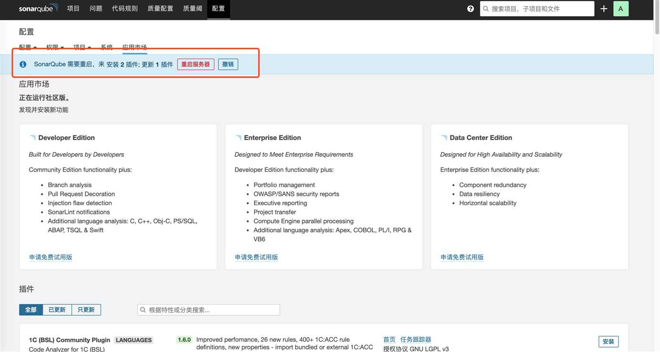Open the 系统 sub-tab

(x=107, y=47)
